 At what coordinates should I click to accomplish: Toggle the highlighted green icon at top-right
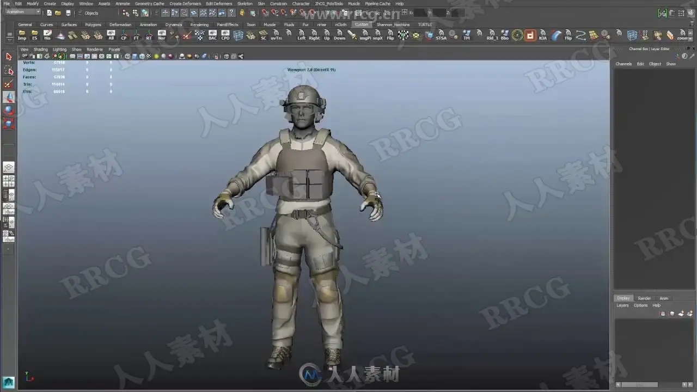[x=663, y=13]
